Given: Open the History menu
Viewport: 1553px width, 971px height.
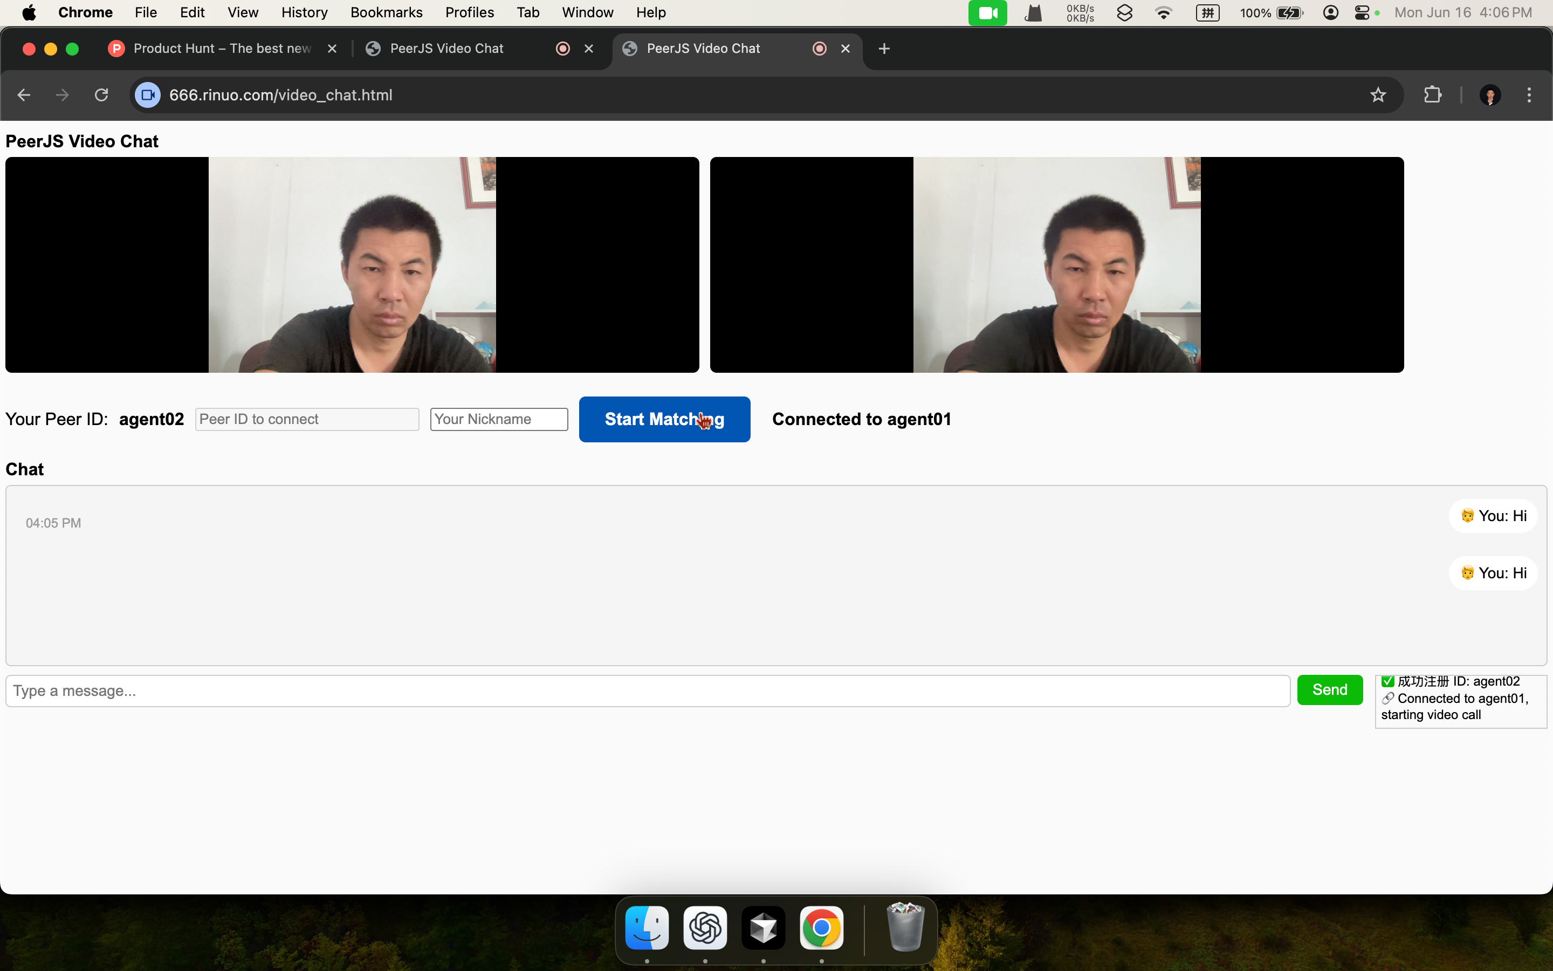Looking at the screenshot, I should 304,12.
